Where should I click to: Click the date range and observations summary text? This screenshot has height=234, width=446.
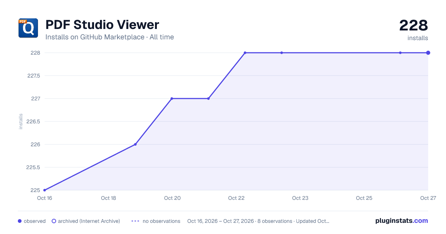[258, 221]
